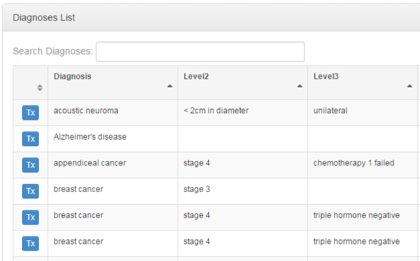Click Tx button for acoustic neuroma
420x261 pixels.
31,113
